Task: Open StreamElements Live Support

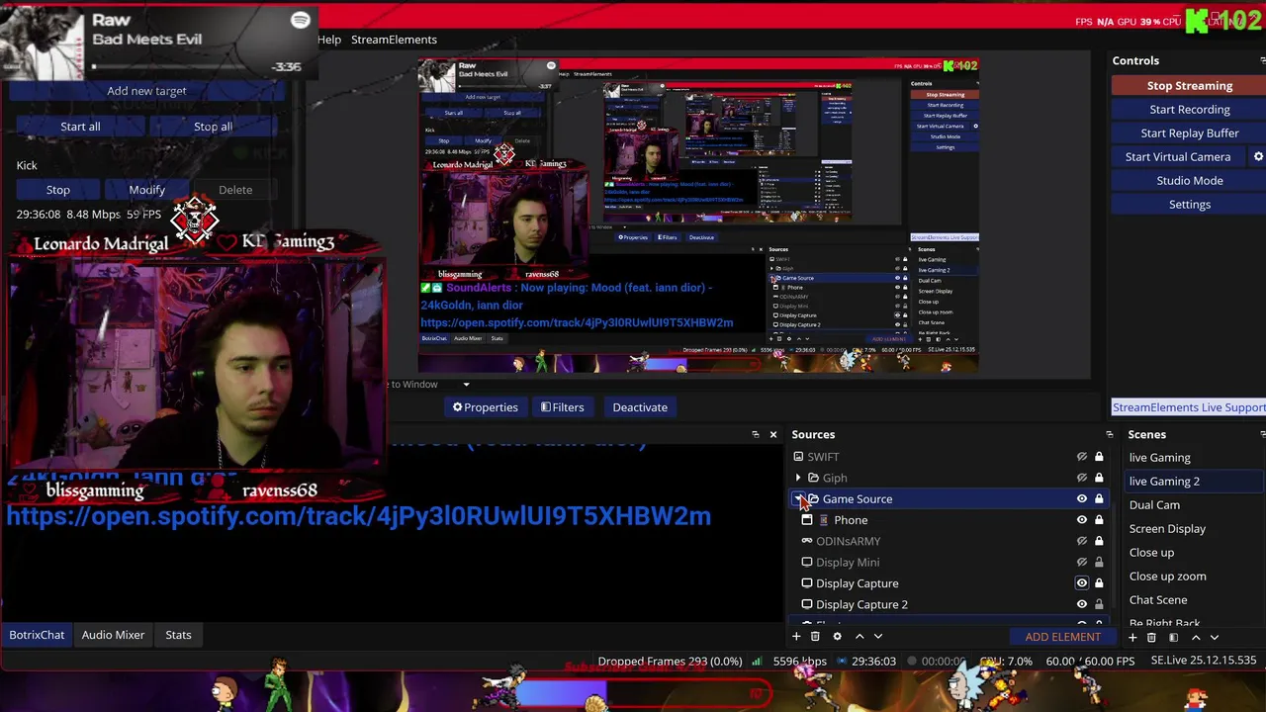Action: click(x=1189, y=407)
